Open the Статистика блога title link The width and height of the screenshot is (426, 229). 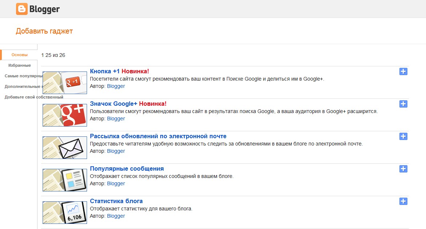tap(116, 201)
